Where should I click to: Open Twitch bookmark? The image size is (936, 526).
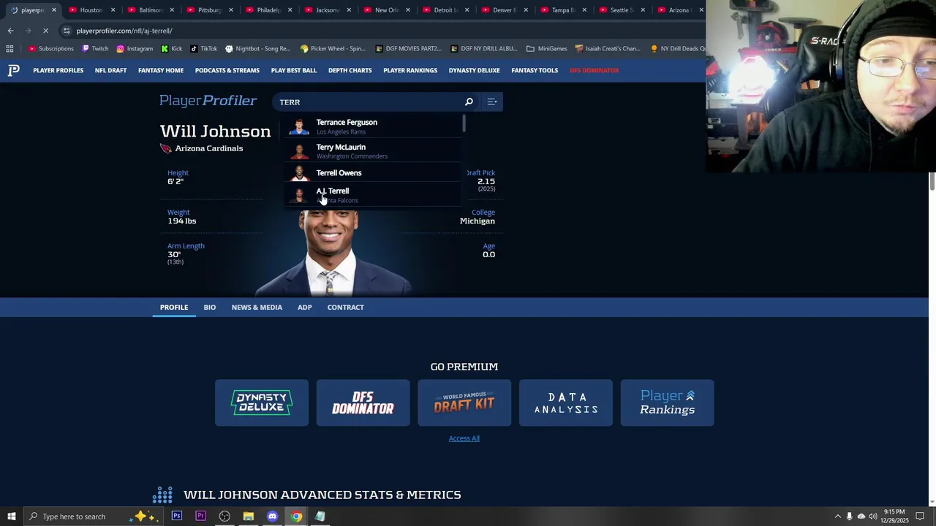pyautogui.click(x=95, y=49)
